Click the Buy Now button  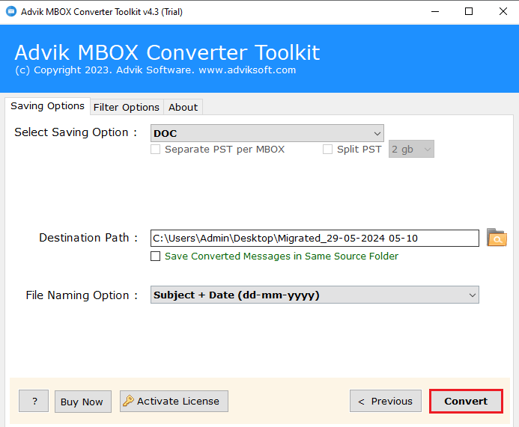click(82, 402)
